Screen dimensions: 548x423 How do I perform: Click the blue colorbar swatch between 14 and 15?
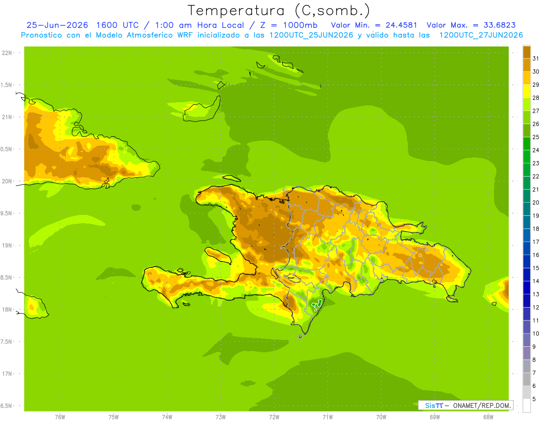pyautogui.click(x=527, y=275)
